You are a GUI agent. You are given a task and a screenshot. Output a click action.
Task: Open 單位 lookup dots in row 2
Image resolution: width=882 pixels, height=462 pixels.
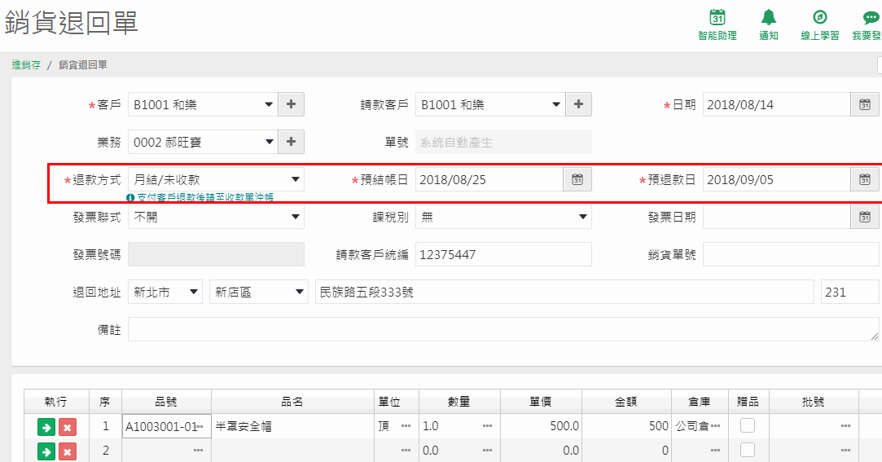click(x=406, y=450)
